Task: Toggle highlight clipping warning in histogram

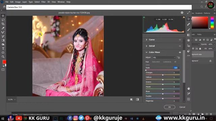Action: 184,17
